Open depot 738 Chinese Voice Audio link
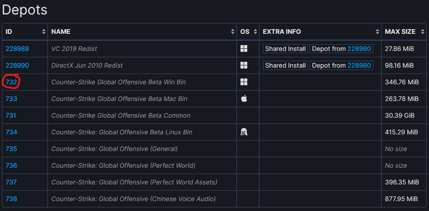Image resolution: width=429 pixels, height=211 pixels. [x=11, y=199]
